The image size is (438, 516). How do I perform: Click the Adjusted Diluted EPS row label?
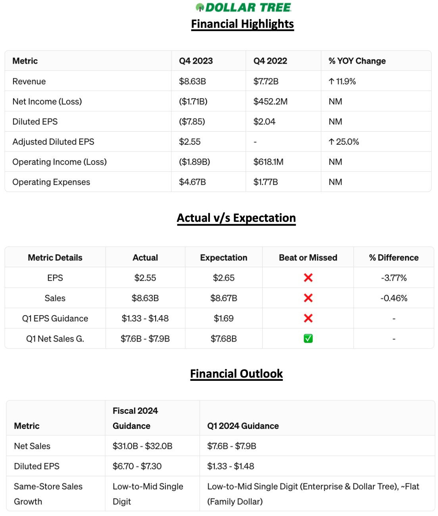pos(53,142)
